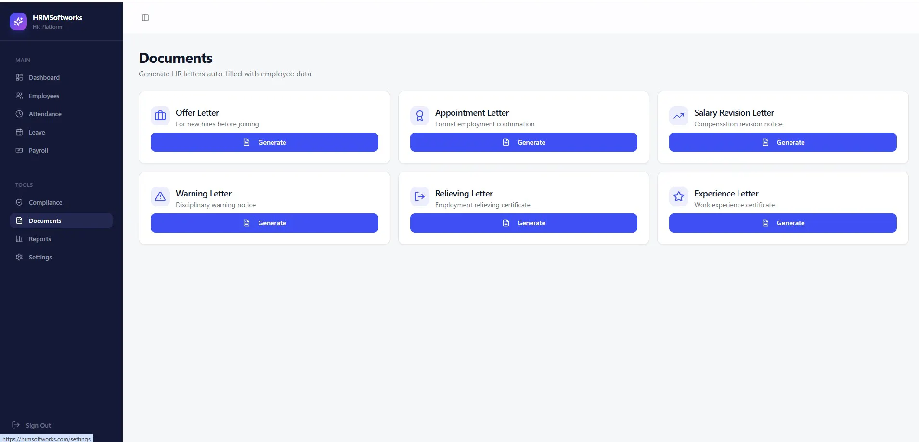Image resolution: width=919 pixels, height=442 pixels.
Task: Open Settings from the sidebar
Action: (x=61, y=257)
